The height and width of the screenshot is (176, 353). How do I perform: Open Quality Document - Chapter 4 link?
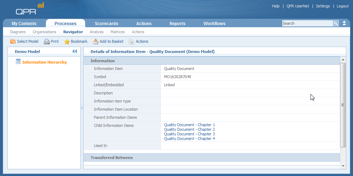coord(189,139)
